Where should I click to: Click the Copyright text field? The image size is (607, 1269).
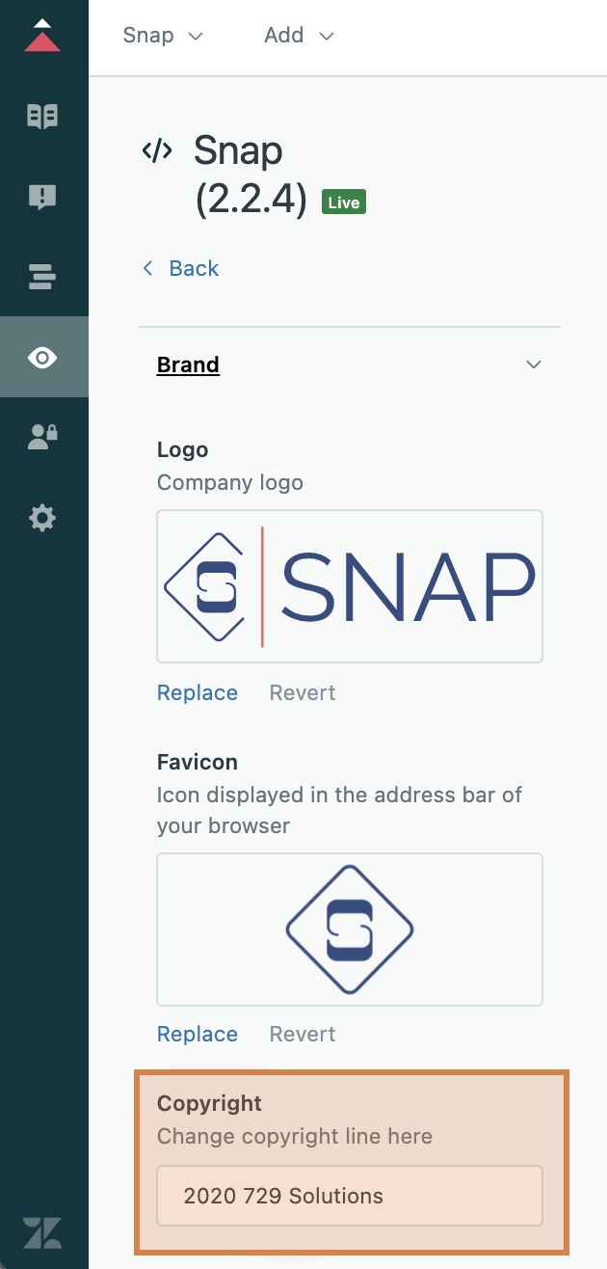tap(350, 1196)
